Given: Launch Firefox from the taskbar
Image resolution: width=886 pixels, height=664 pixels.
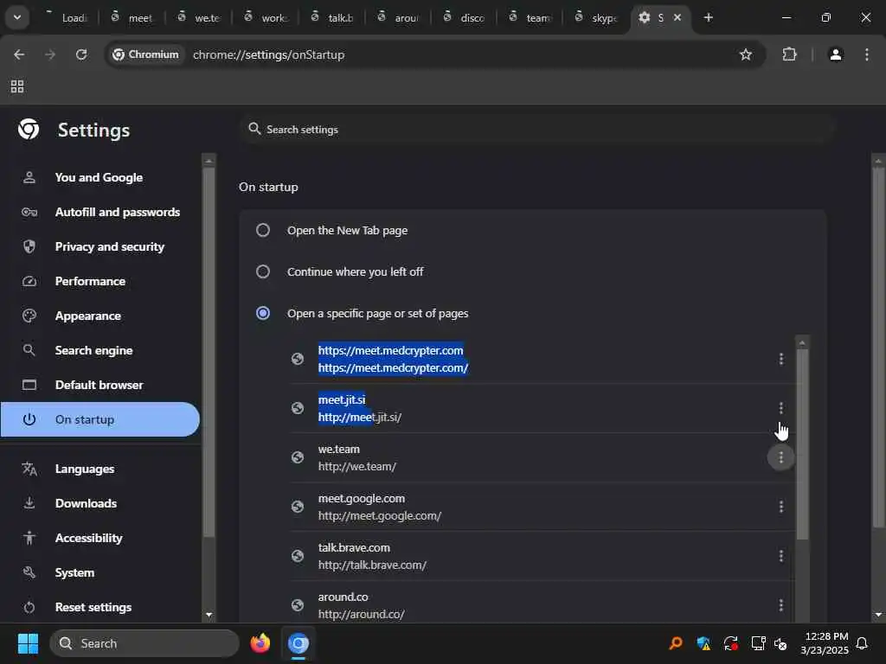Looking at the screenshot, I should pos(260,643).
